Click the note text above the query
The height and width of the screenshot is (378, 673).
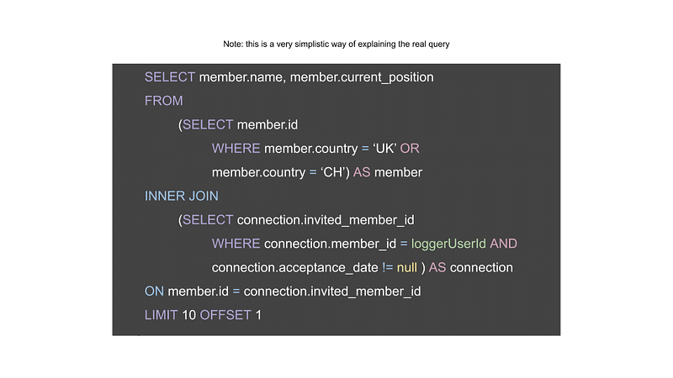(x=336, y=45)
